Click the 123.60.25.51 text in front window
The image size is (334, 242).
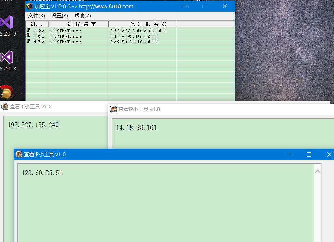[42, 173]
